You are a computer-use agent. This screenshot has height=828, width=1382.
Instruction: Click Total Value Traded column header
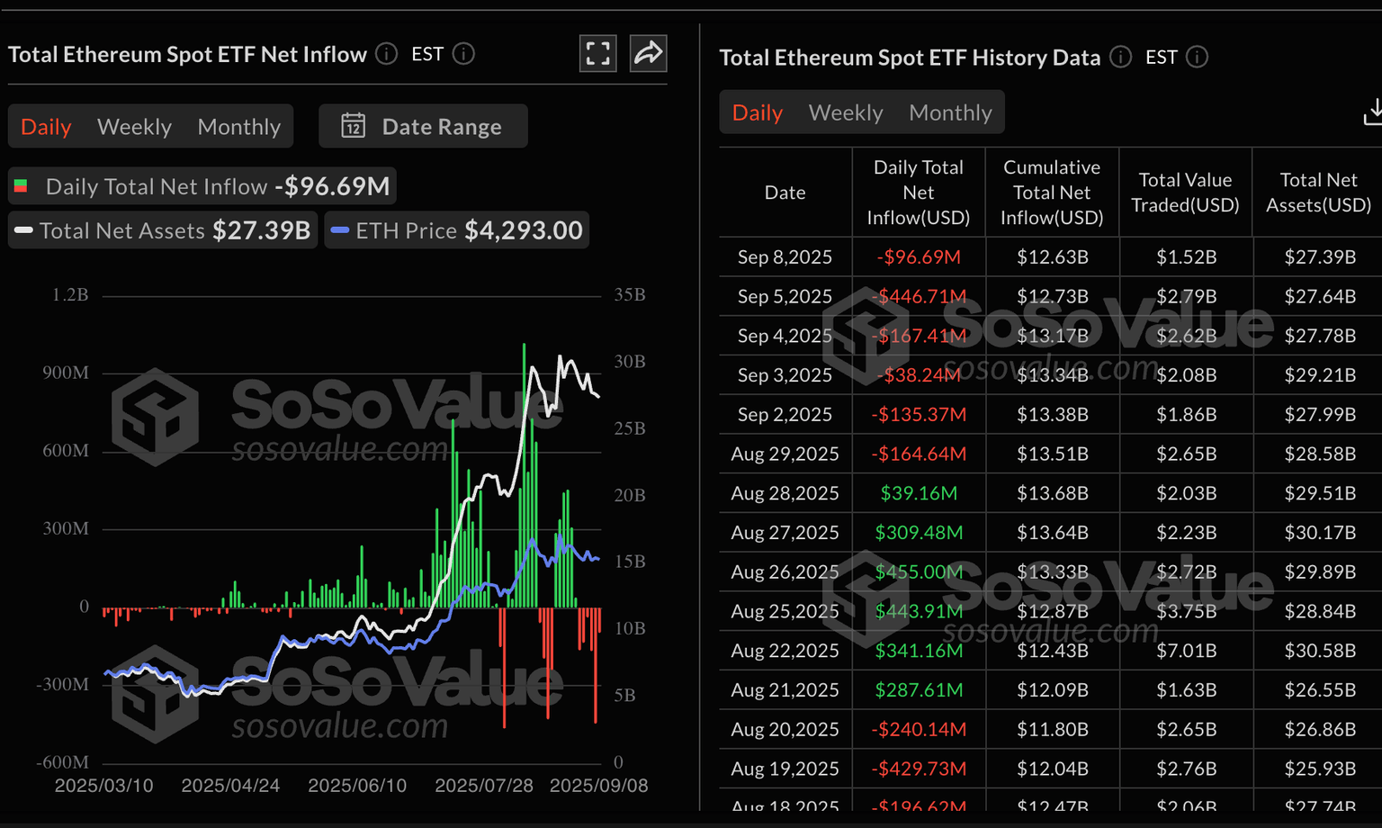[x=1184, y=193]
